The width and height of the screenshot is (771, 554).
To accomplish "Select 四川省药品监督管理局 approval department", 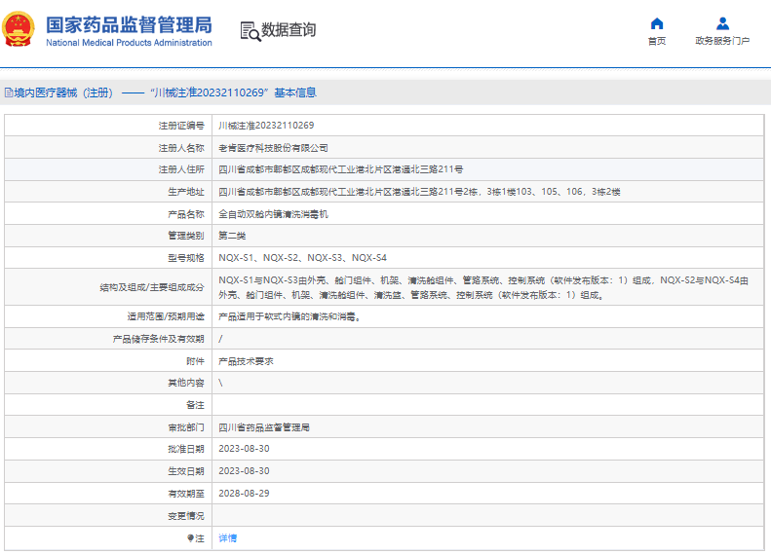I will pos(264,427).
